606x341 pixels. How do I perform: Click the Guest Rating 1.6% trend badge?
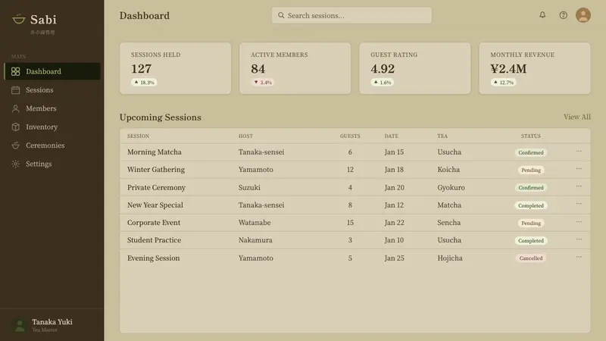click(x=383, y=83)
